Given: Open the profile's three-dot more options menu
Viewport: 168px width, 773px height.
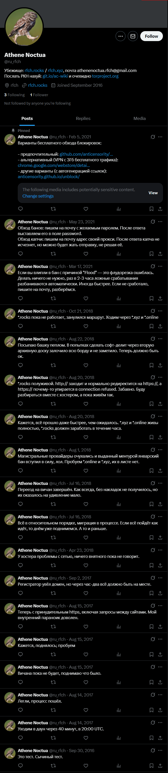Looking at the screenshot, I should [120, 36].
